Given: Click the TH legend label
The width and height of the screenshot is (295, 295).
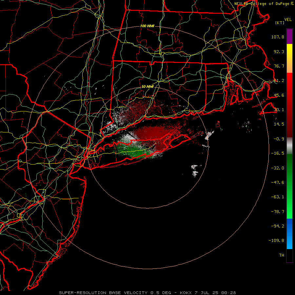Looking at the screenshot, I should pyautogui.click(x=282, y=255).
